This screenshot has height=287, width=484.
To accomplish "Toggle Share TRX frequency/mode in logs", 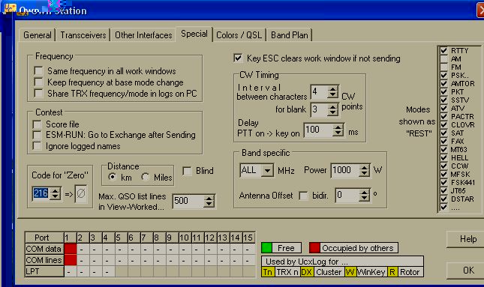I will tap(38, 93).
